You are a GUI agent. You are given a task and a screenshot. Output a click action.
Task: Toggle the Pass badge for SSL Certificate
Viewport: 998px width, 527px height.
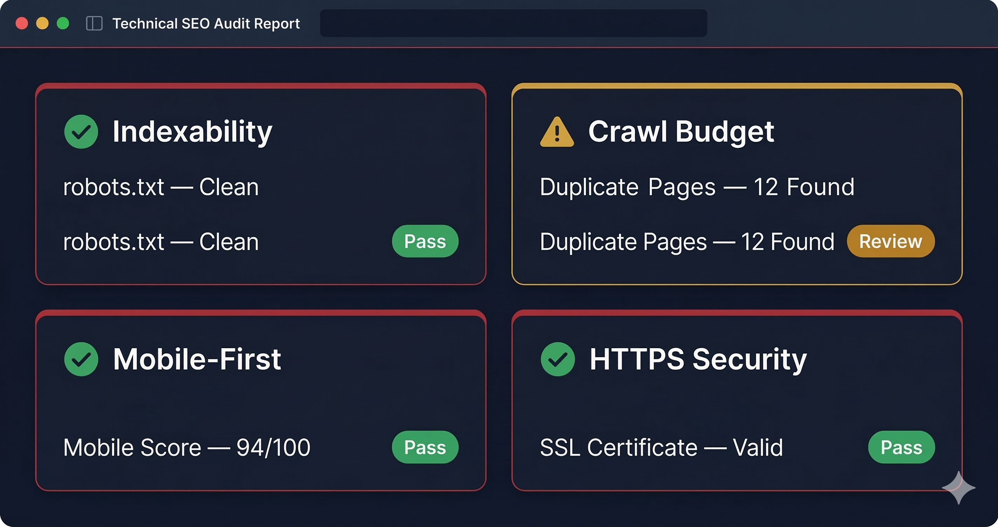click(x=901, y=447)
